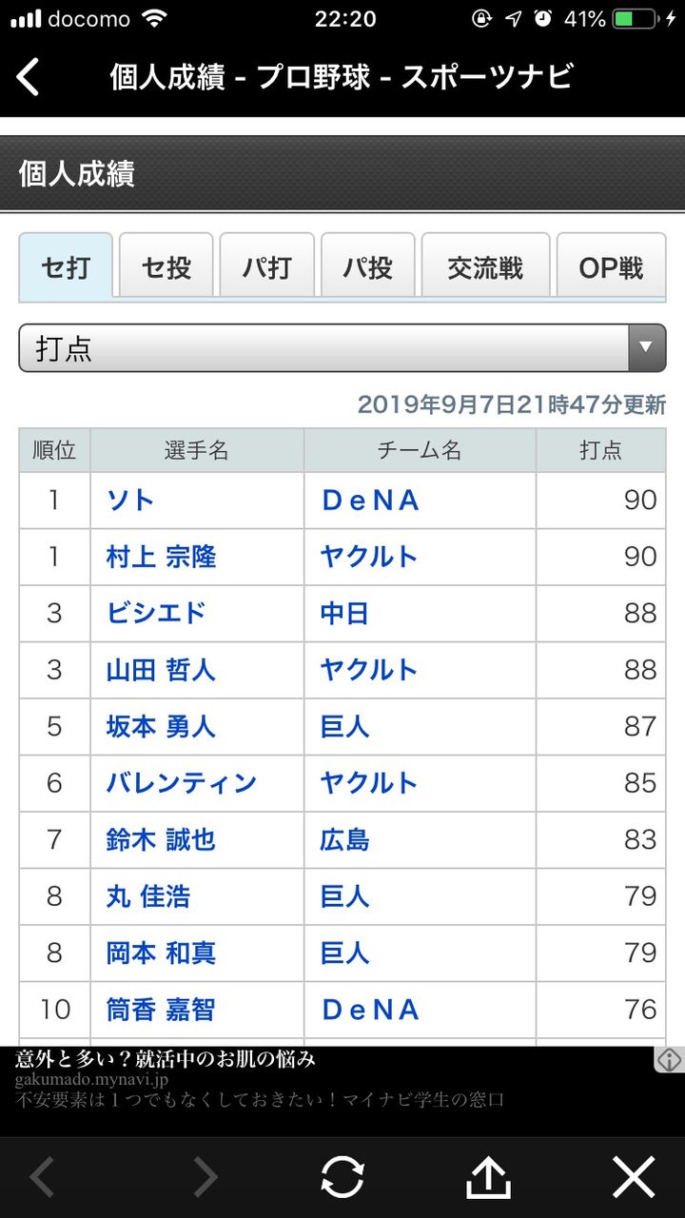Switch to the セ投 tab
This screenshot has height=1218, width=685.
[166, 267]
